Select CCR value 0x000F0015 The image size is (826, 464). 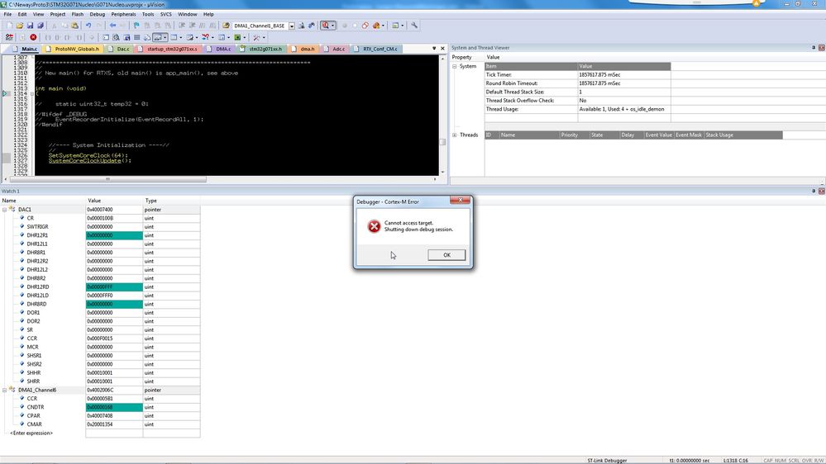click(x=114, y=339)
